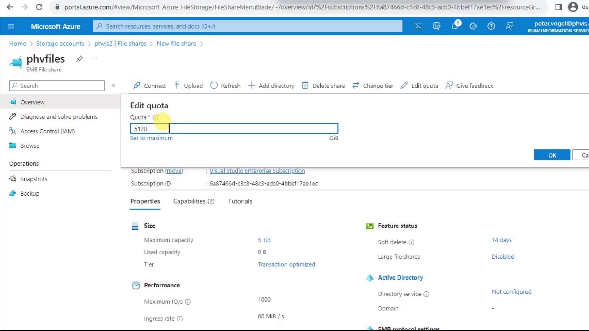The width and height of the screenshot is (589, 331).
Task: Pin phvfiles to dashboard
Action: (79, 59)
